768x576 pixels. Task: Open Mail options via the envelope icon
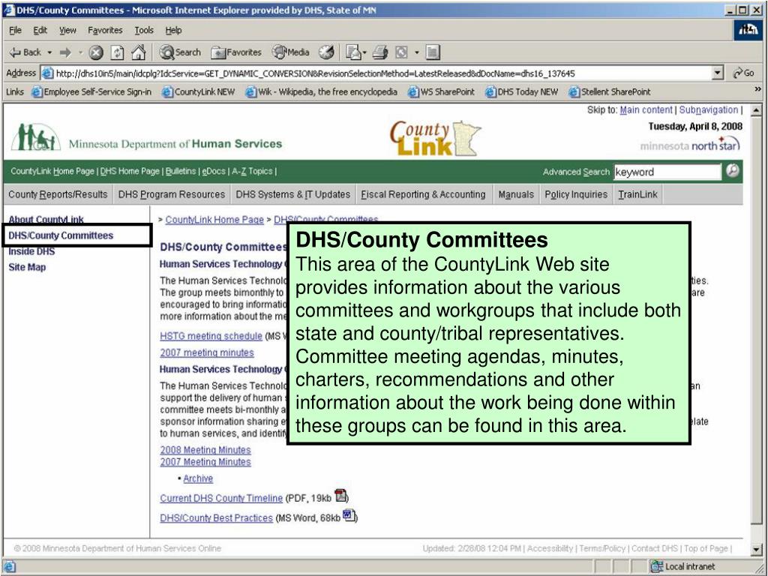[x=353, y=52]
